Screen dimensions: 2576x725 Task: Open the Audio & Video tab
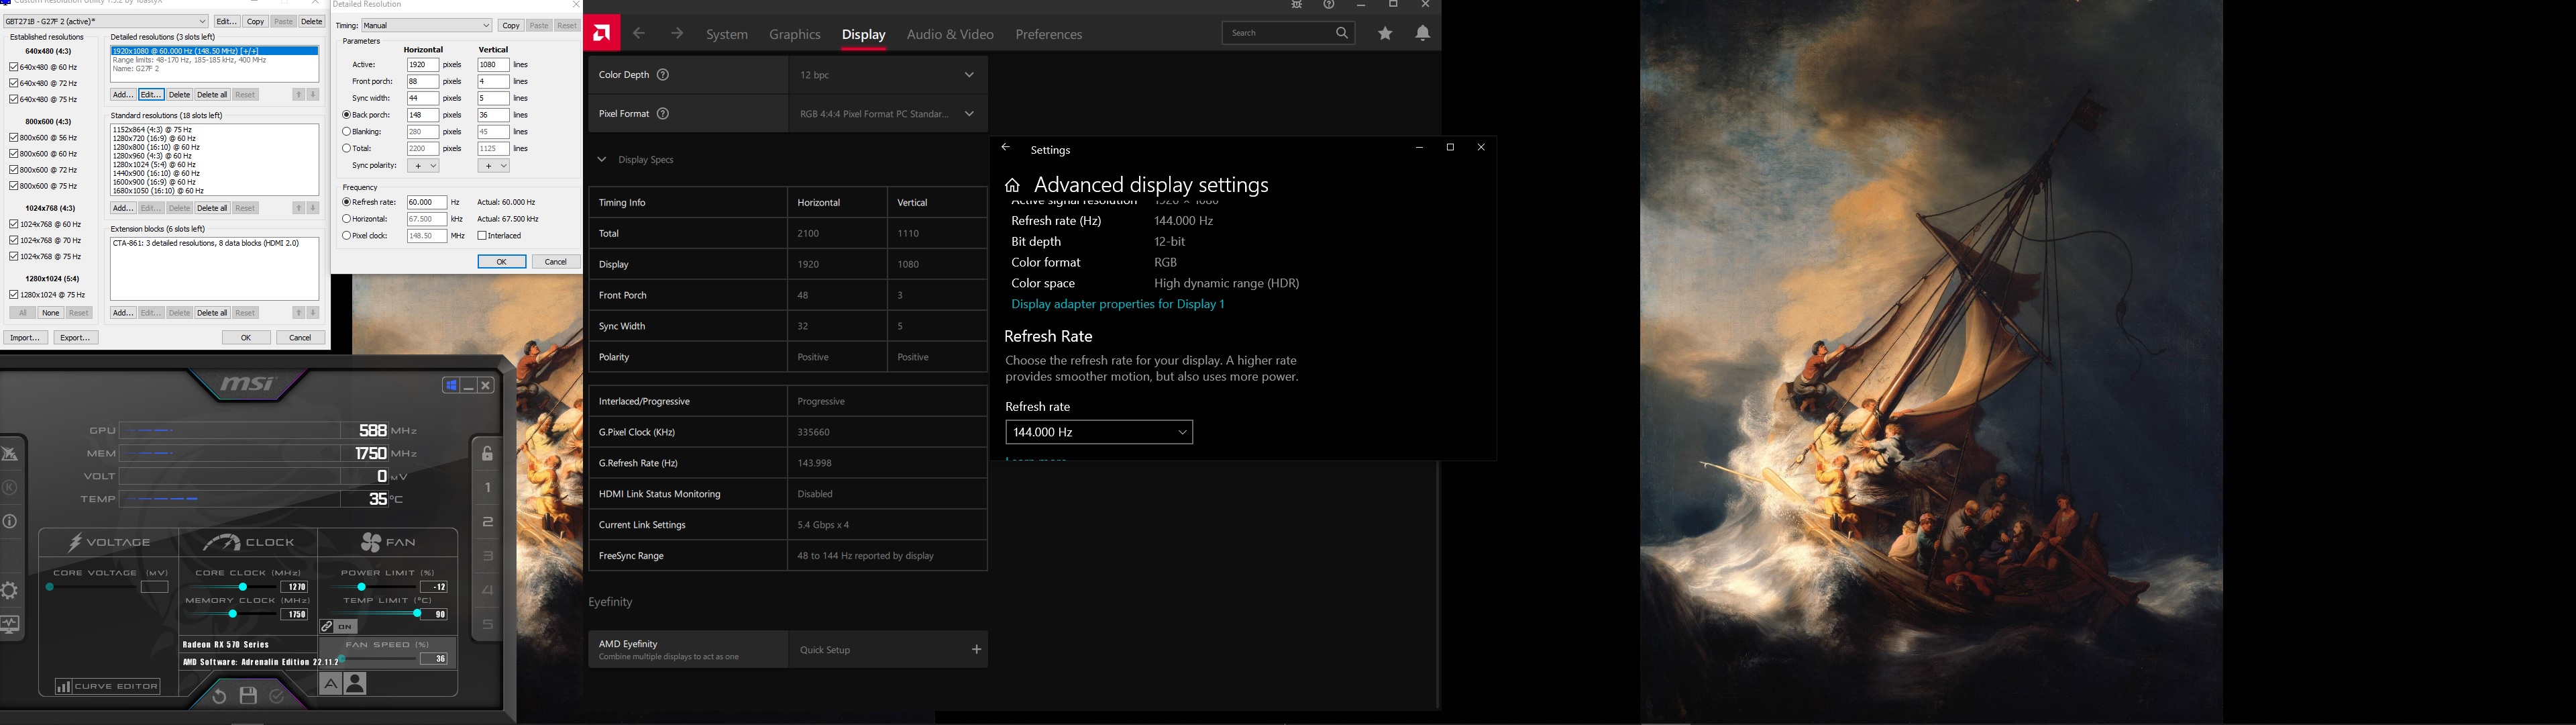[x=949, y=34]
